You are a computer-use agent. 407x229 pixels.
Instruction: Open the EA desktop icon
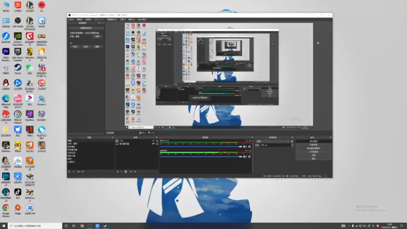42,7
